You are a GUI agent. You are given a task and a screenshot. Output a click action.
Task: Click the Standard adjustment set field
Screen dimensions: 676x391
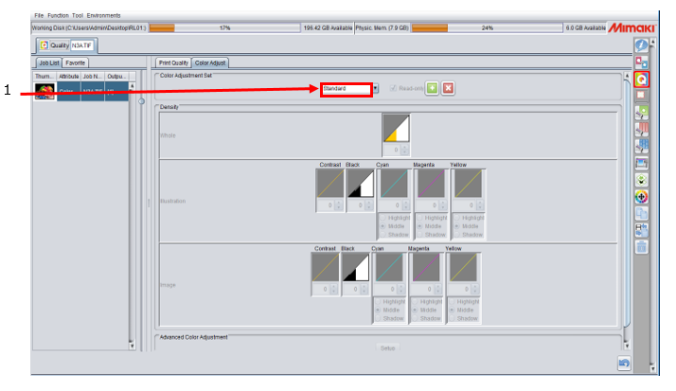point(347,89)
